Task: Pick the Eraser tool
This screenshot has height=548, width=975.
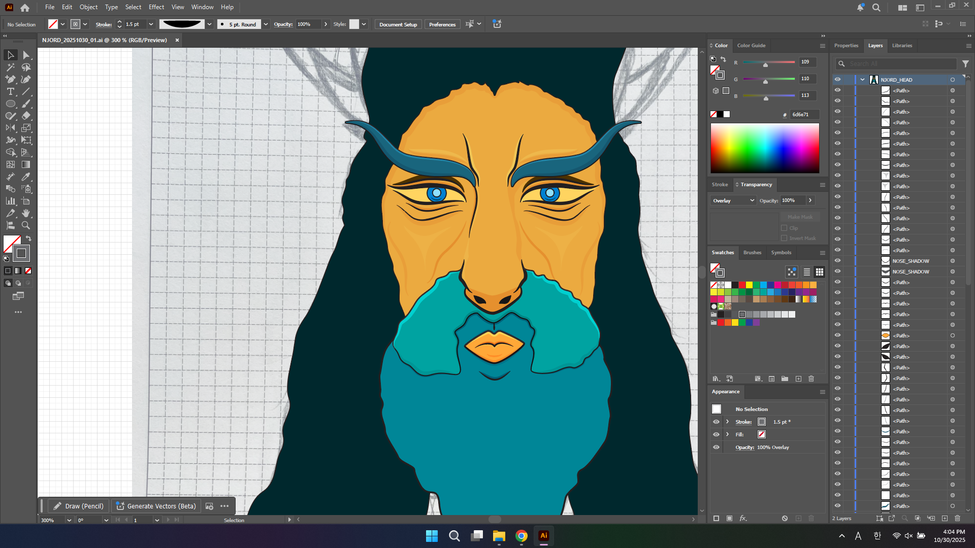Action: tap(26, 116)
